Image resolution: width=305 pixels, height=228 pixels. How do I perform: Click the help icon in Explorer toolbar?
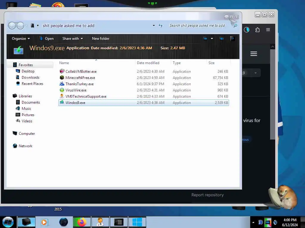[232, 39]
